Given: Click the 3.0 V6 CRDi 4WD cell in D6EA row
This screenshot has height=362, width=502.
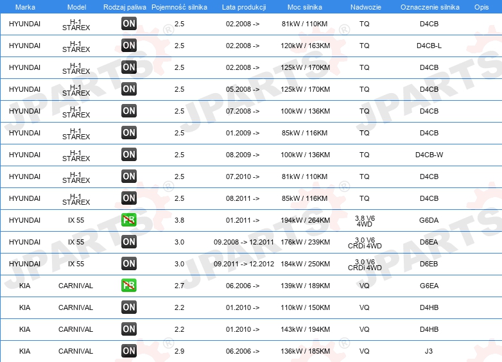Looking at the screenshot, I should 365,243.
